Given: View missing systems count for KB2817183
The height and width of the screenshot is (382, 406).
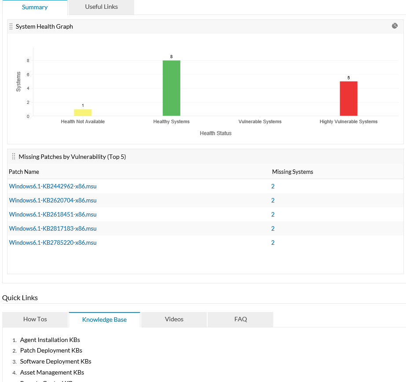Looking at the screenshot, I should (x=273, y=228).
